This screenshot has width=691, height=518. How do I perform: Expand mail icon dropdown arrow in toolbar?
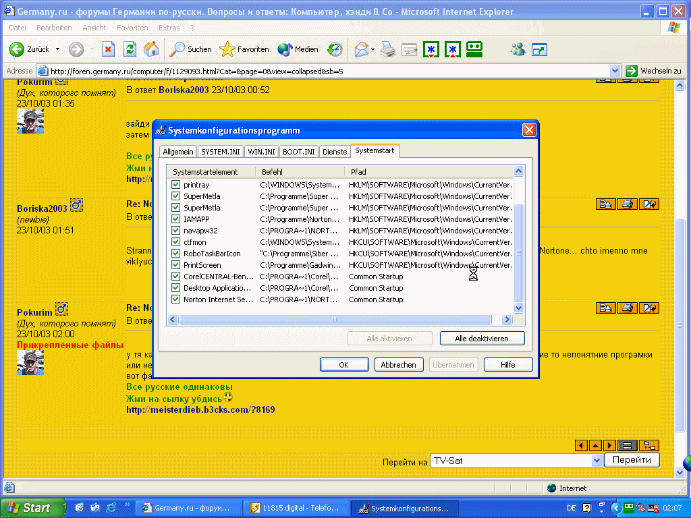[372, 49]
